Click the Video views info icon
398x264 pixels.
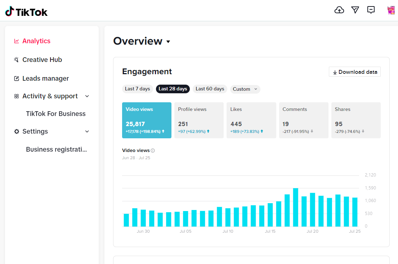[x=153, y=151]
